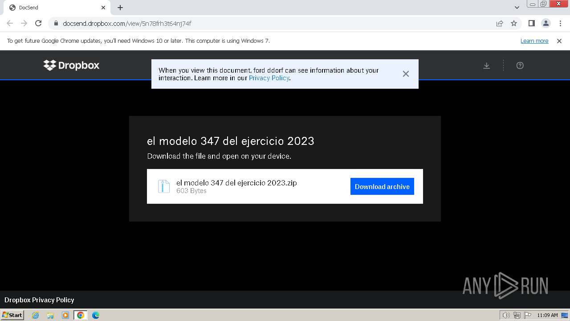Click Chrome icon in taskbar
The height and width of the screenshot is (321, 570).
81,315
